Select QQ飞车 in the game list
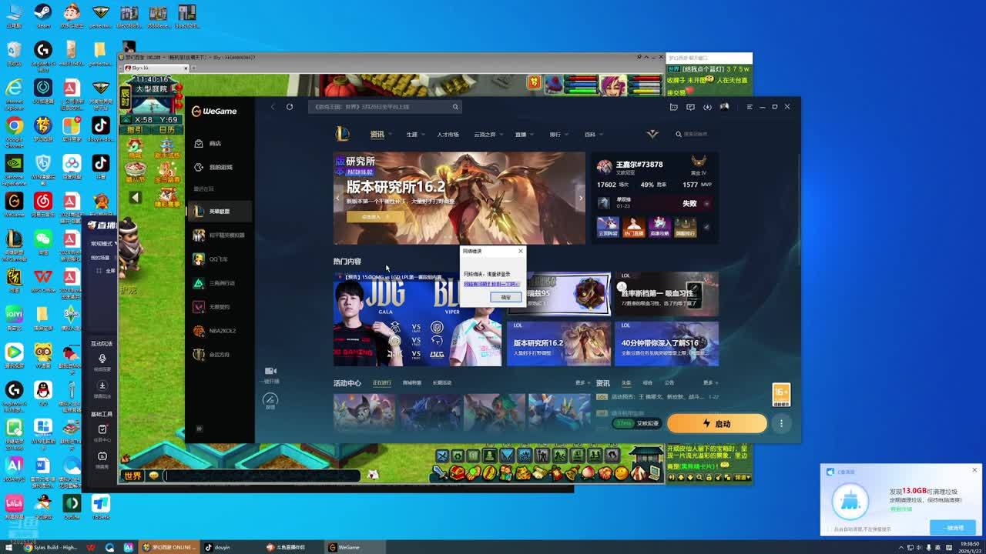986x554 pixels. (x=218, y=259)
